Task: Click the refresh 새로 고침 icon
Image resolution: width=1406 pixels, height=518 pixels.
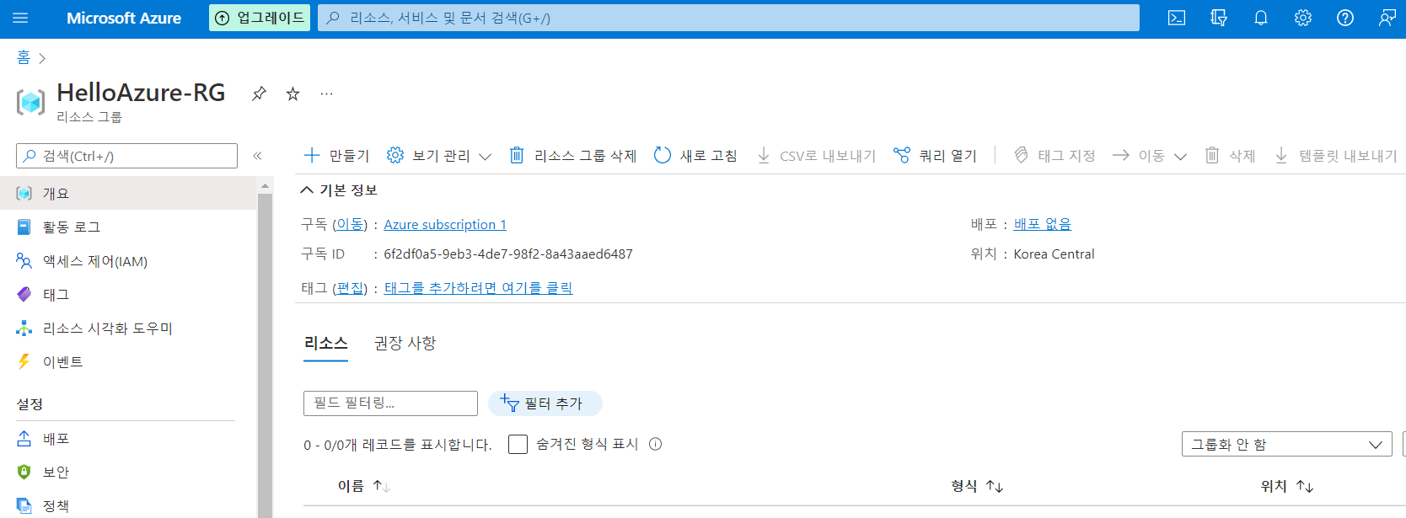Action: (663, 155)
